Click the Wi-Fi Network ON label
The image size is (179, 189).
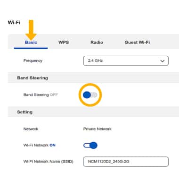pos(40,145)
